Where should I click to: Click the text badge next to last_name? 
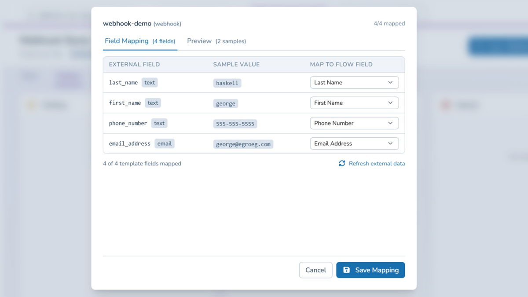pyautogui.click(x=150, y=82)
